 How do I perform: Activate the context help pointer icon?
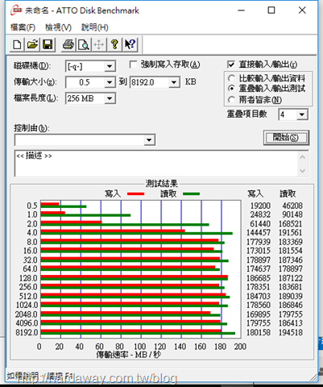coord(130,44)
